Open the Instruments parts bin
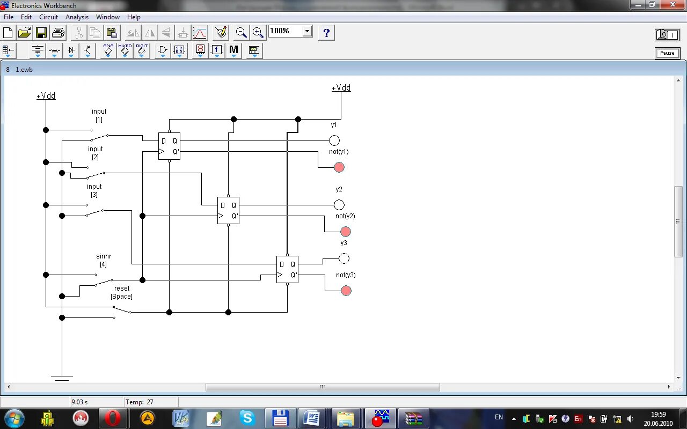Image resolution: width=687 pixels, height=429 pixels. click(254, 51)
